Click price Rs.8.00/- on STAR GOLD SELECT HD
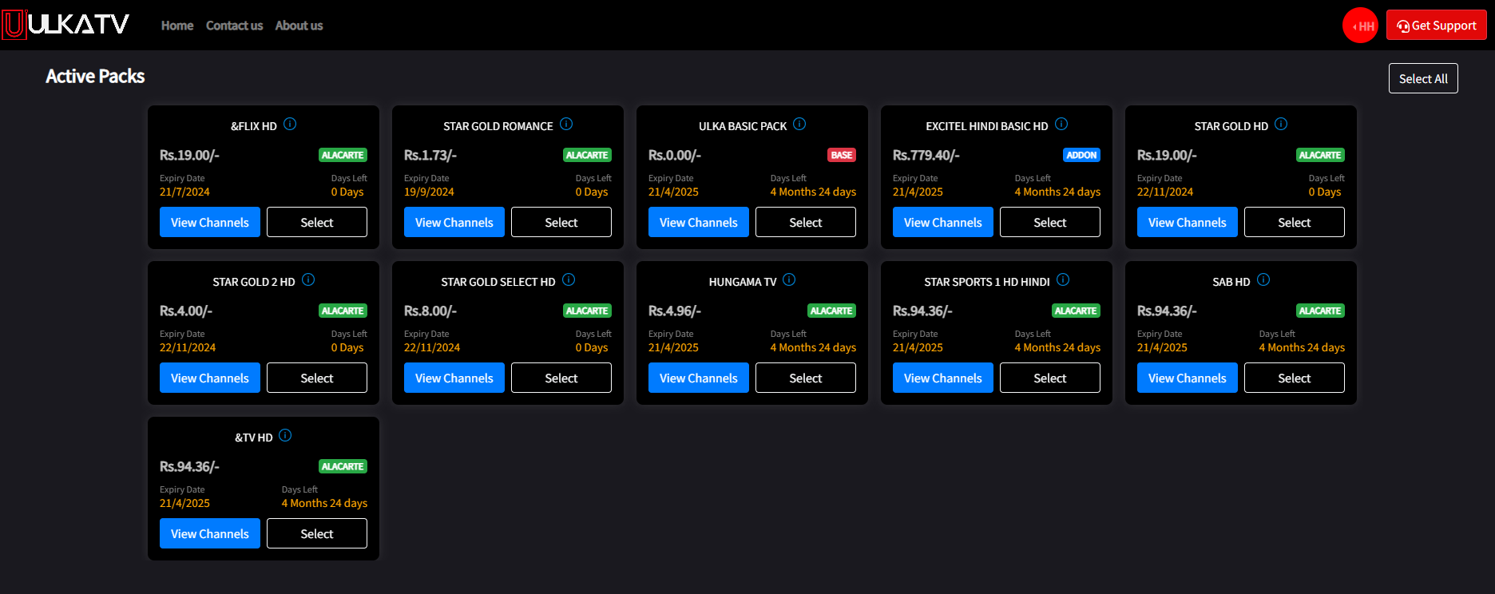 point(430,311)
